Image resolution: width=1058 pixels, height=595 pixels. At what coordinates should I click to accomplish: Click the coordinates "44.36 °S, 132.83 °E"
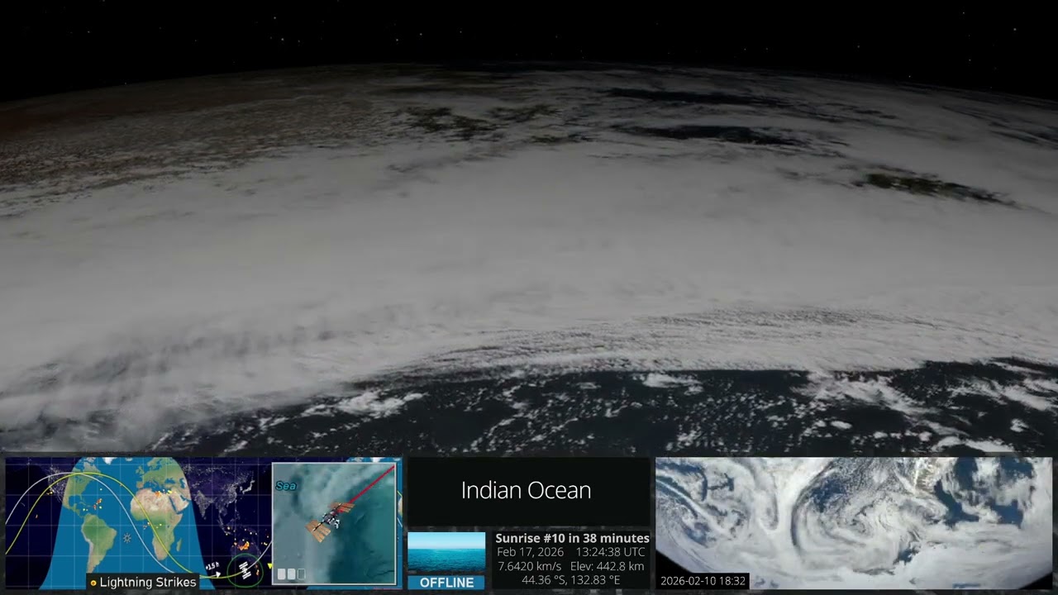(571, 580)
